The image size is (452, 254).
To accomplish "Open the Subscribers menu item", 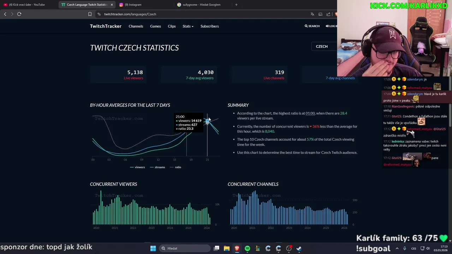I will (210, 26).
